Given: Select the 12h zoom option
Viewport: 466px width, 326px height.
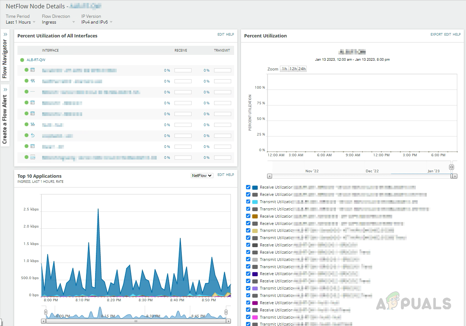Looking at the screenshot, I should [293, 69].
